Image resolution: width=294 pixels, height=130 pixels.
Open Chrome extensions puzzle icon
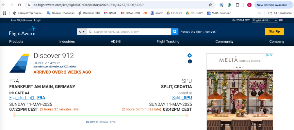pos(237,5)
